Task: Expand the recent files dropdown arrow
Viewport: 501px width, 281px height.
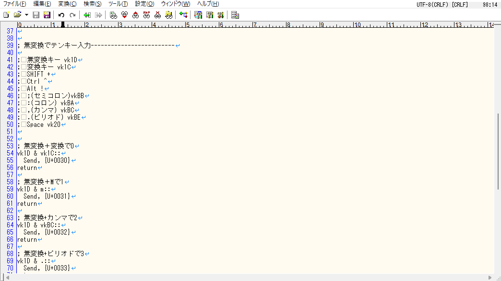Action: [26, 15]
